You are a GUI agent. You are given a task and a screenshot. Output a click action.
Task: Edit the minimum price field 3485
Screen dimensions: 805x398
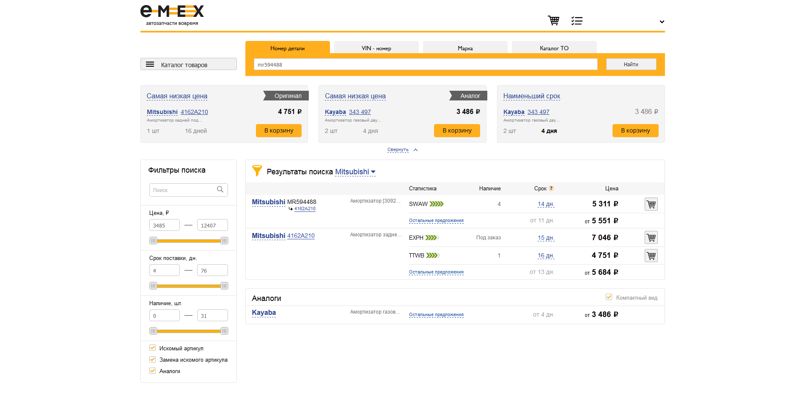pos(165,225)
